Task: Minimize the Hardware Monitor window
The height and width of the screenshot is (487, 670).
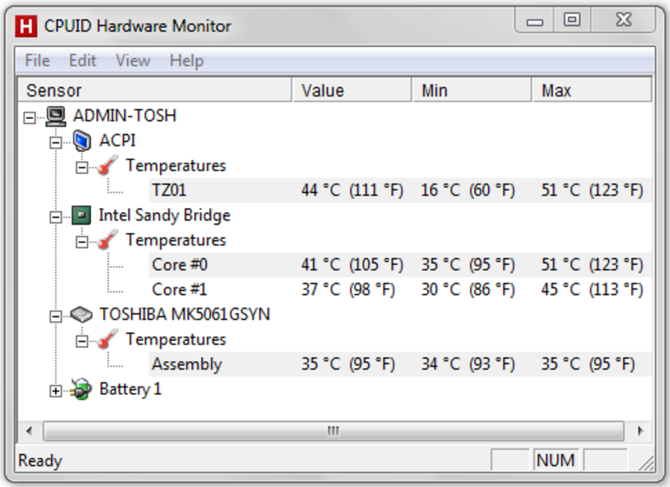Action: (534, 20)
